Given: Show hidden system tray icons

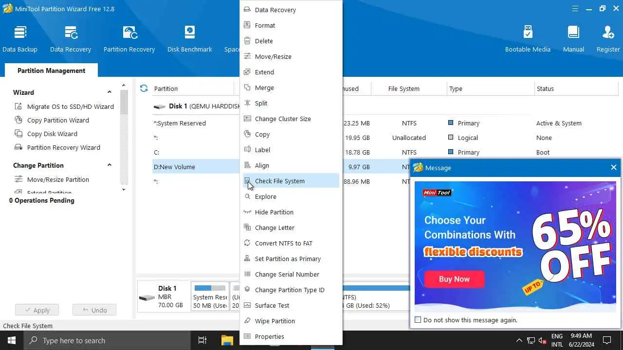Looking at the screenshot, I should coord(519,340).
